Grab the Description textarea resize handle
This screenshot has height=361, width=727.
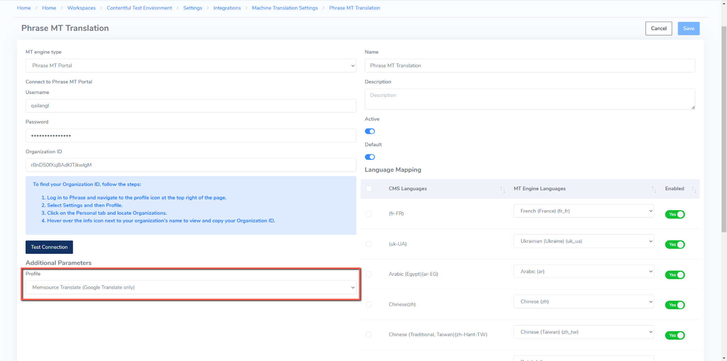pos(693,107)
